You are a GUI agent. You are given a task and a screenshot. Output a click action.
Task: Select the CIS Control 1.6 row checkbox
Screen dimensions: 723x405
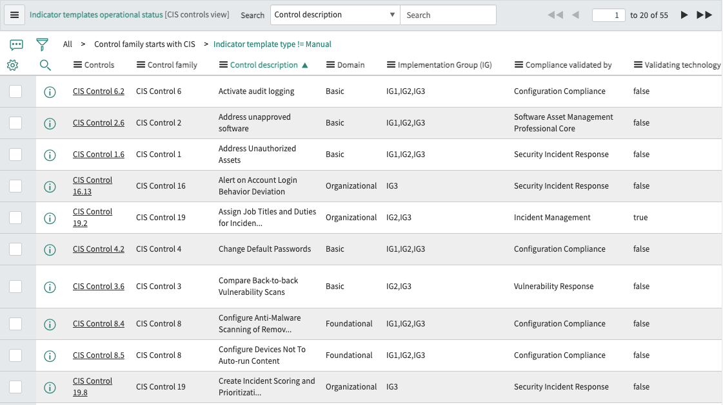[x=15, y=154]
